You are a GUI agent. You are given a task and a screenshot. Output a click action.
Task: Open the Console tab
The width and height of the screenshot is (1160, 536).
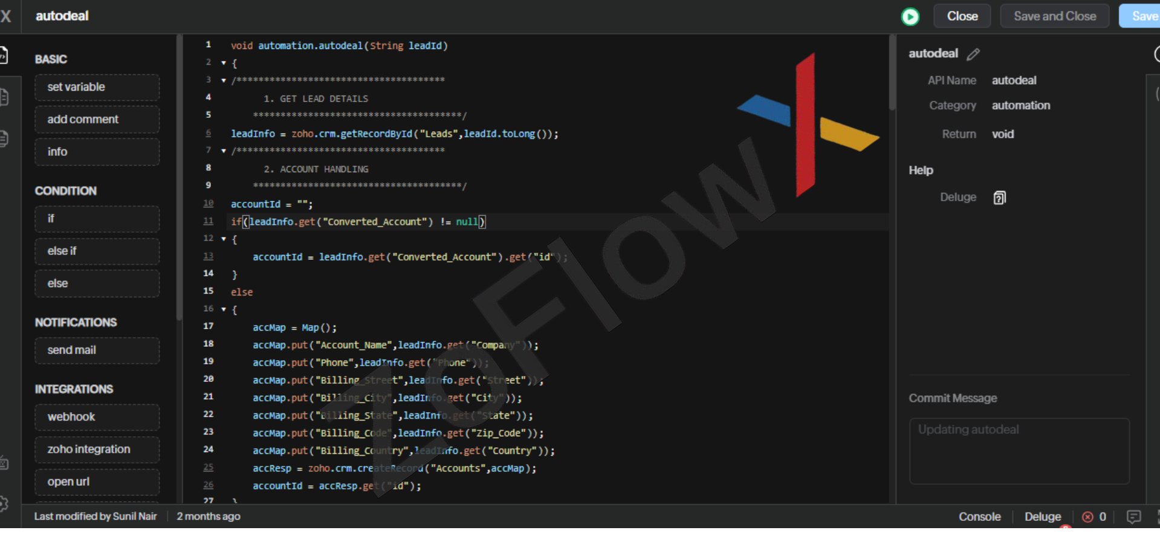979,517
